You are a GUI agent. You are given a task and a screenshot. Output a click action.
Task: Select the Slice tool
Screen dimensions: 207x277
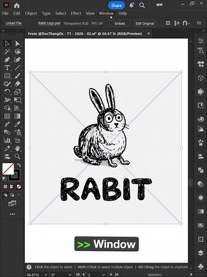pyautogui.click(x=7, y=148)
